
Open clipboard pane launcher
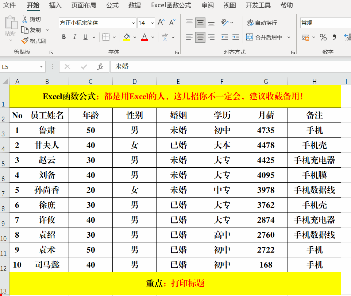click(51, 52)
